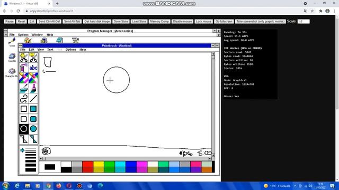Open the Program Manager control menu box
This screenshot has width=339, height=190.
[6, 31]
